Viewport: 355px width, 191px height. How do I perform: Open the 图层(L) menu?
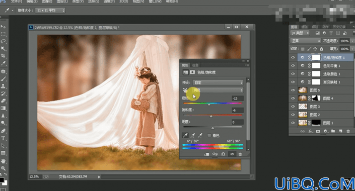click(62, 2)
